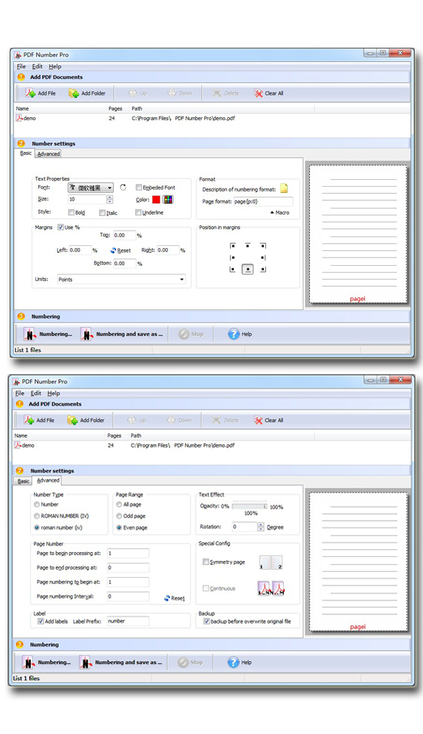Open the Units Points dropdown
Image resolution: width=423 pixels, height=734 pixels.
tap(121, 279)
